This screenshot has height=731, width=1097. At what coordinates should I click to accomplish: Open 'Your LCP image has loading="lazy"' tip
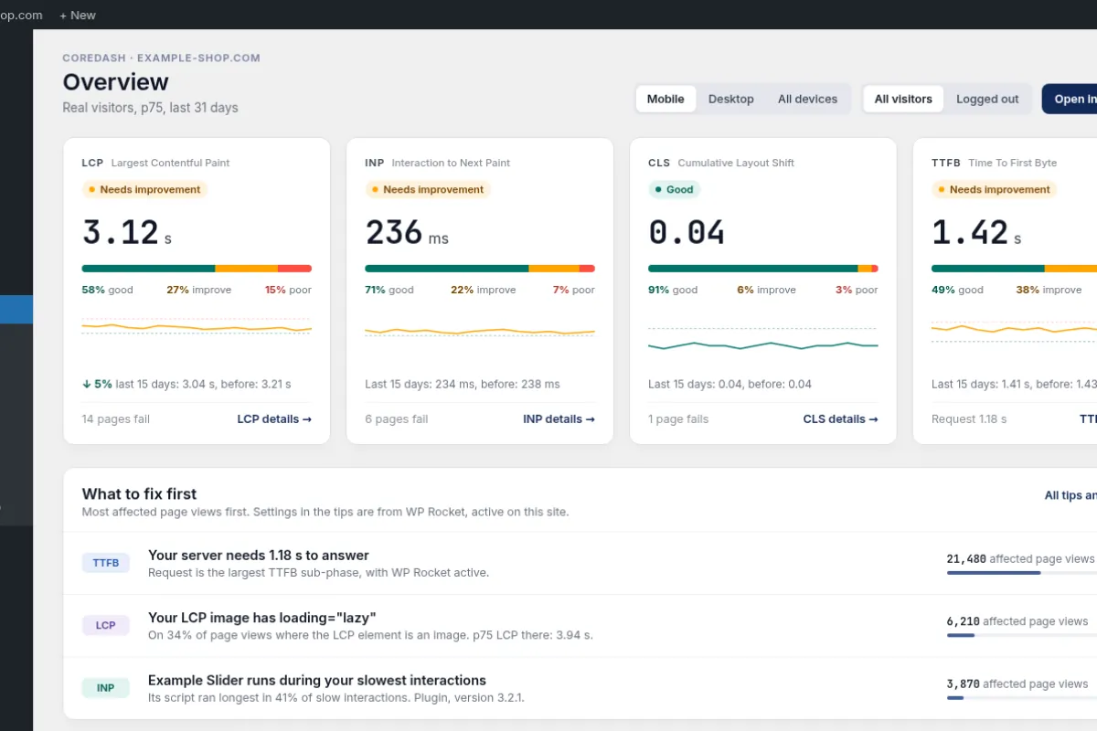[262, 617]
